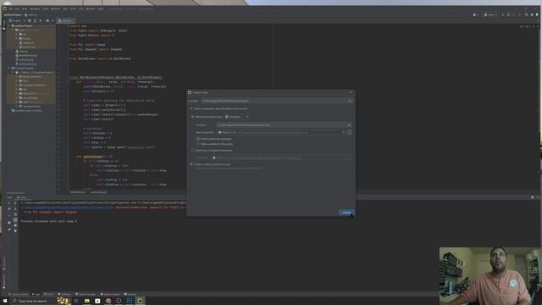Open the Version Control tool window tab
Image resolution: width=542 pixels, height=305 pixels.
[x=19, y=294]
